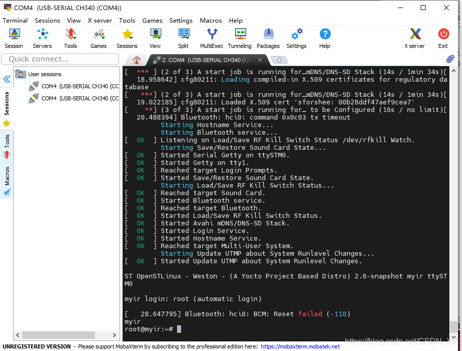Click 'Starting Hostname Service...' line

217,125
